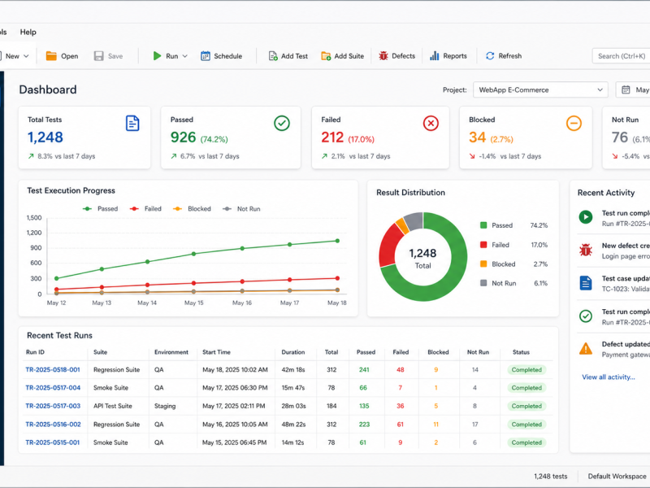Screen dimensions: 650x488
Task: Expand the New dropdown arrow
Action: 26,56
